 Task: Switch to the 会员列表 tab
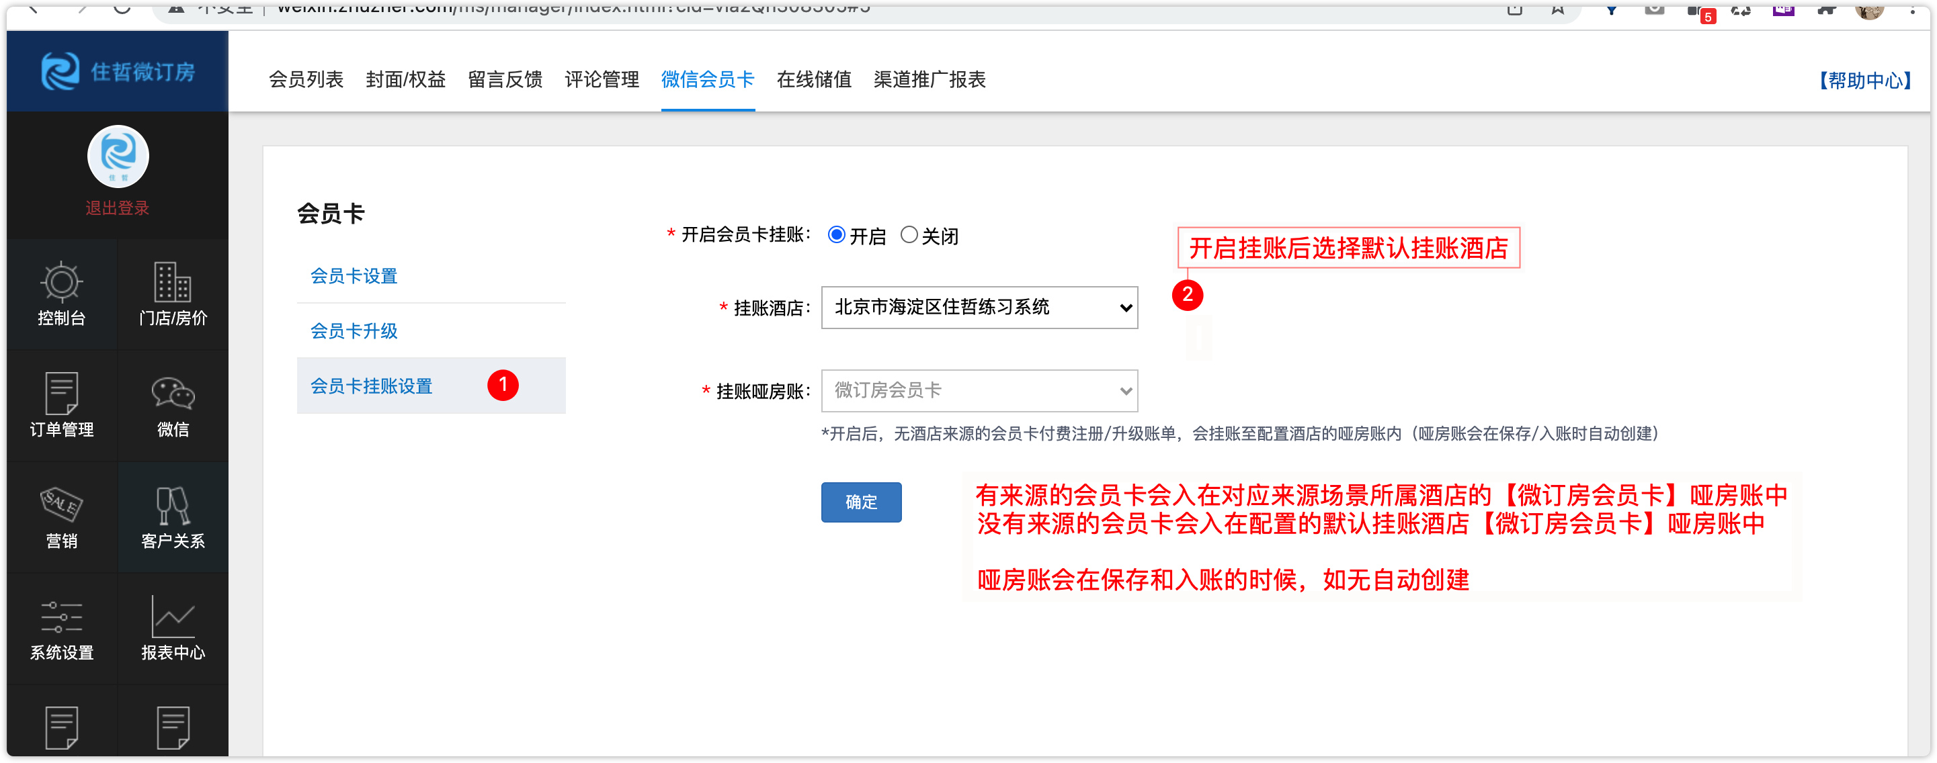[x=306, y=80]
